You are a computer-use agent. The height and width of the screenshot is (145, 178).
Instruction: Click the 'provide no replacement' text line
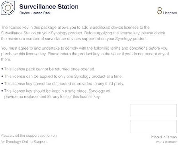pyautogui.click(x=52, y=97)
